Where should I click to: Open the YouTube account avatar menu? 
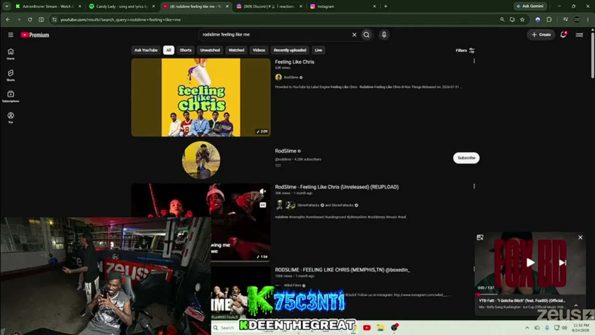[579, 34]
